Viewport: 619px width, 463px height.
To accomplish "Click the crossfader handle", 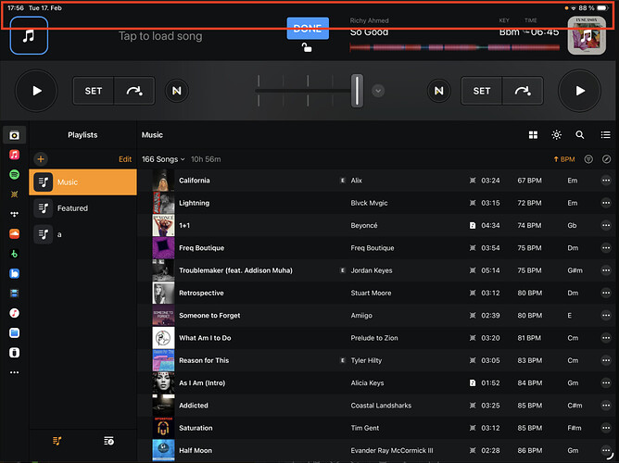I will click(x=356, y=91).
